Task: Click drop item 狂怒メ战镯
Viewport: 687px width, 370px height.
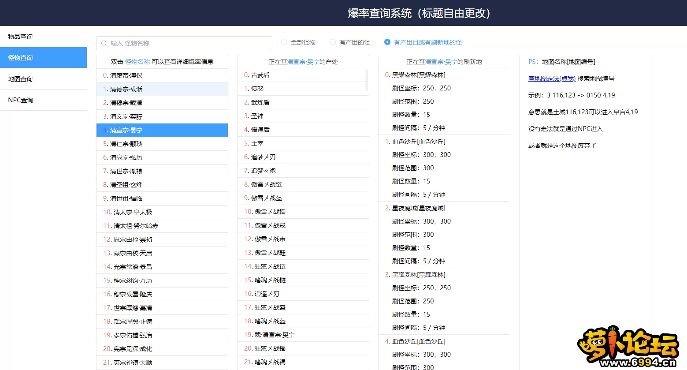Action: pyautogui.click(x=303, y=348)
